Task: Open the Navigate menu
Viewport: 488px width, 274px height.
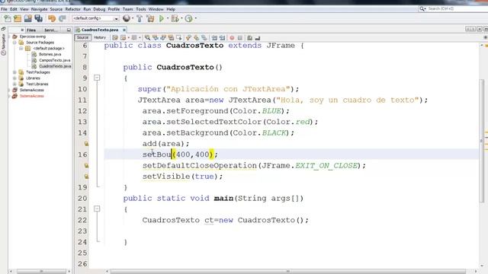Action: pos(39,9)
